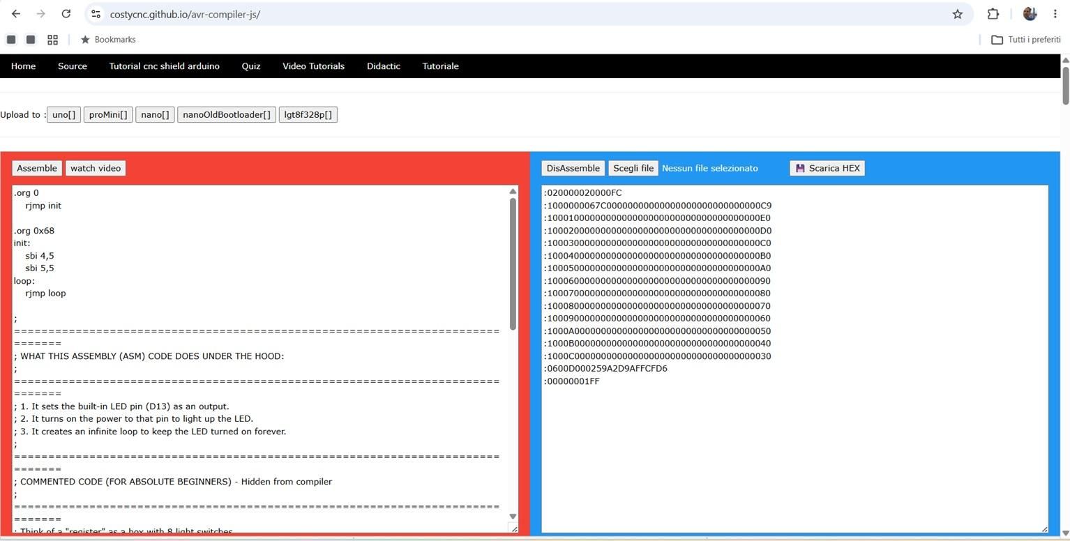Image resolution: width=1070 pixels, height=541 pixels.
Task: Upload to nanoOldBootloader[] board
Action: [227, 114]
